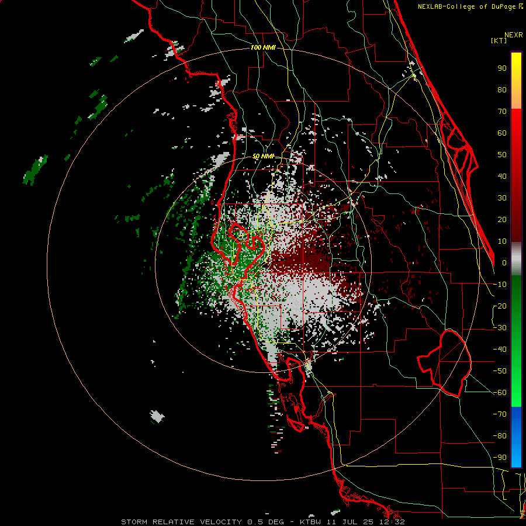
Task: Click the 40 value on velocity scale
Action: pyautogui.click(x=502, y=176)
